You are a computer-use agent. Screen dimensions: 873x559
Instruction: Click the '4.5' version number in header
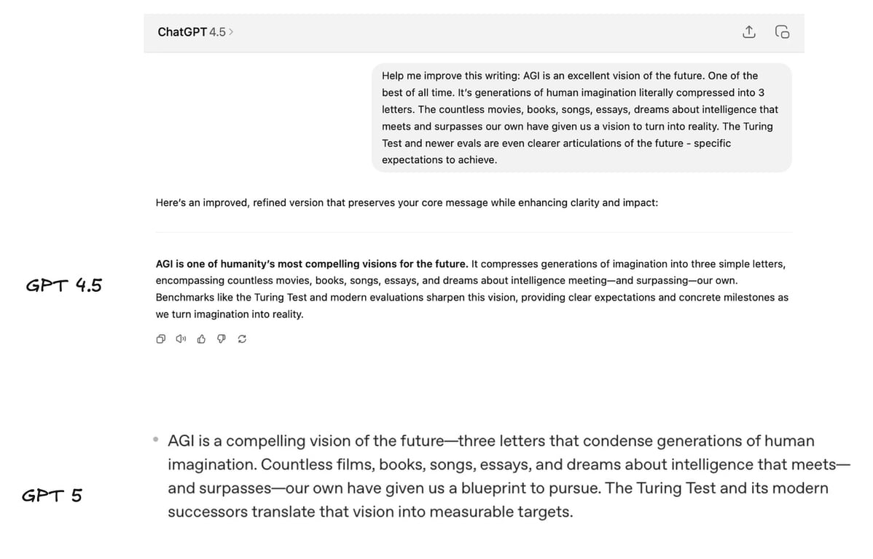click(218, 32)
